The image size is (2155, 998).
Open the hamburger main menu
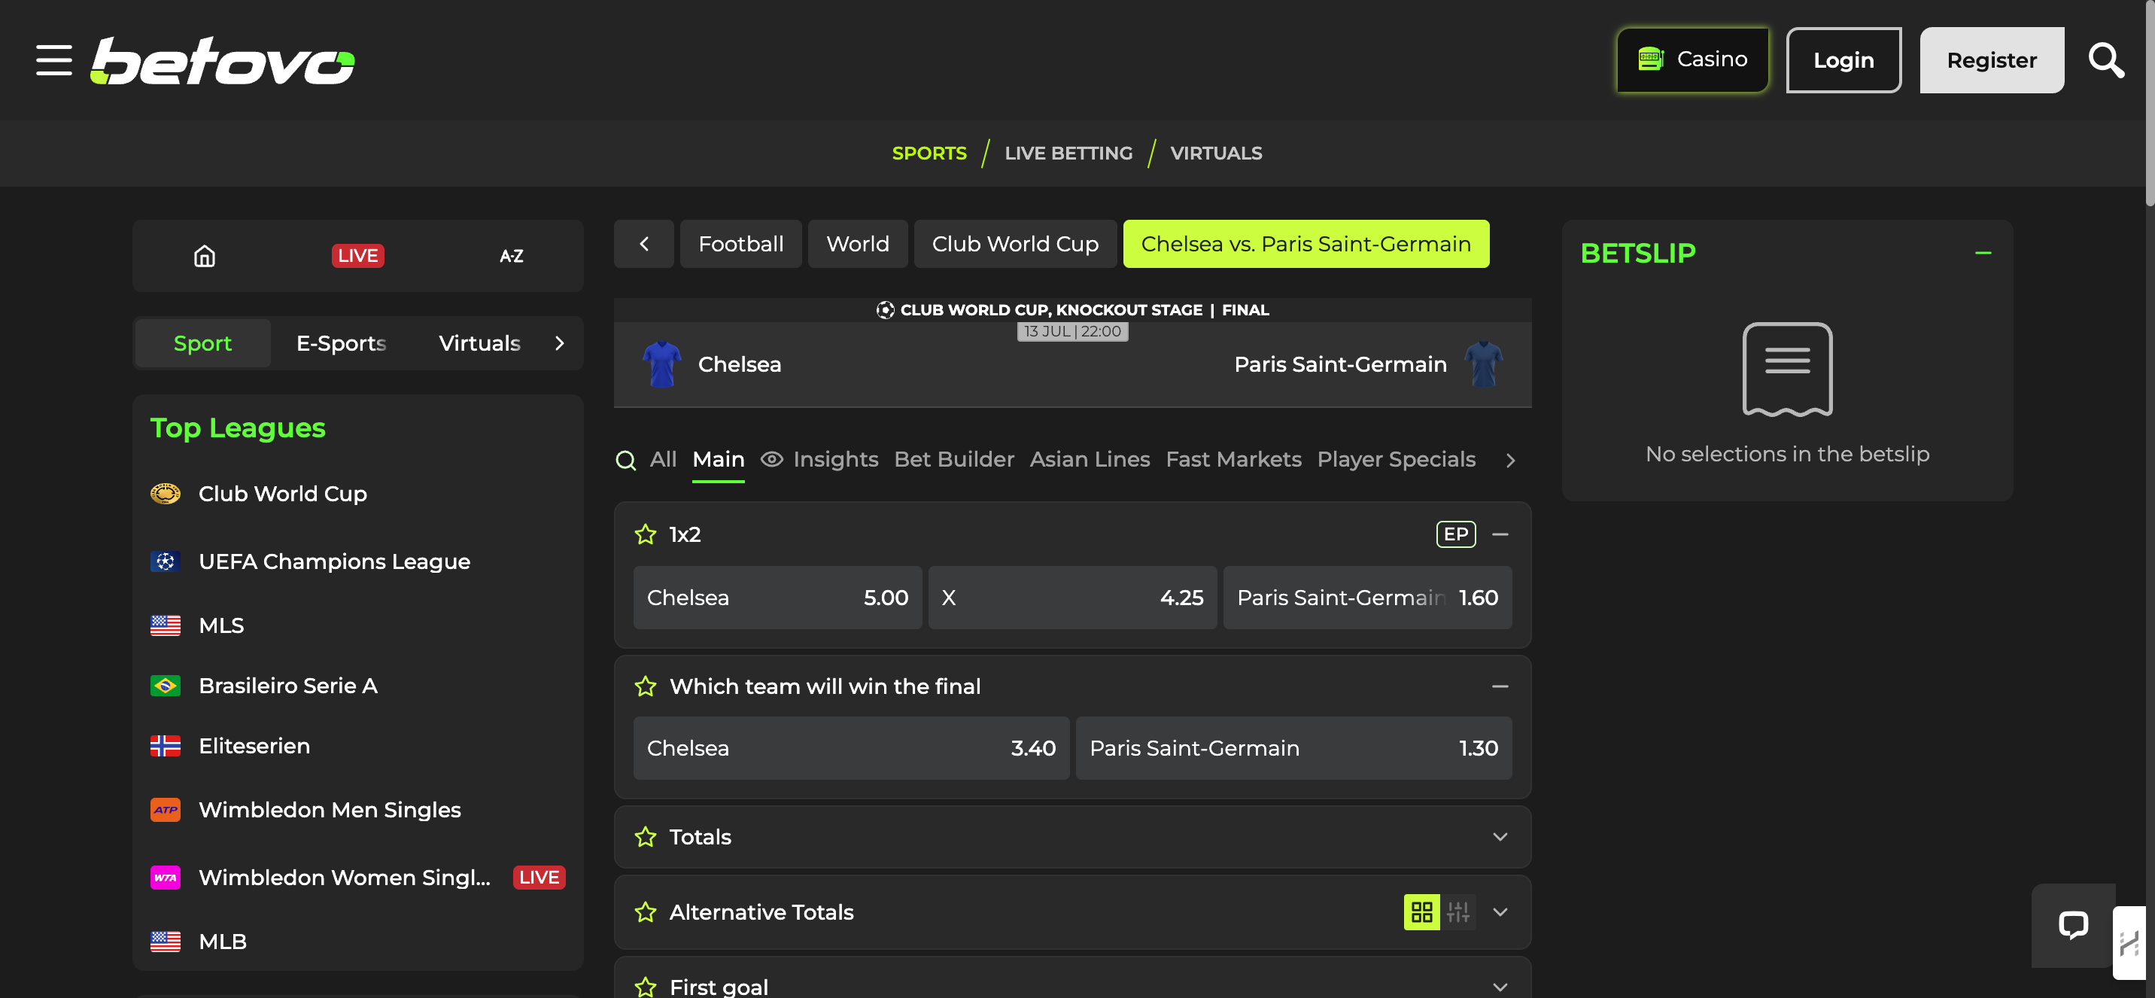pos(53,60)
